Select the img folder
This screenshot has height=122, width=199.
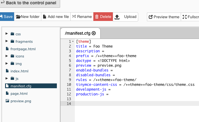pos(19,64)
